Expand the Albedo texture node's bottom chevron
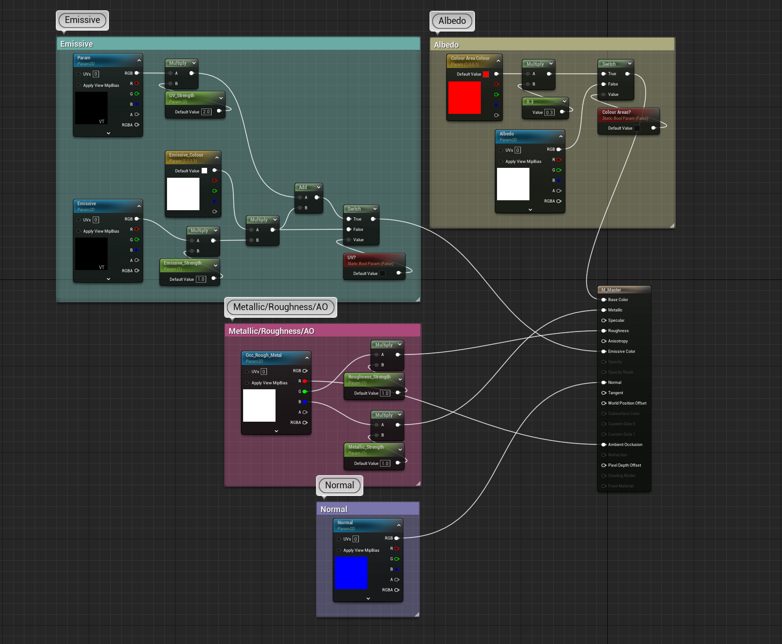 pos(530,210)
